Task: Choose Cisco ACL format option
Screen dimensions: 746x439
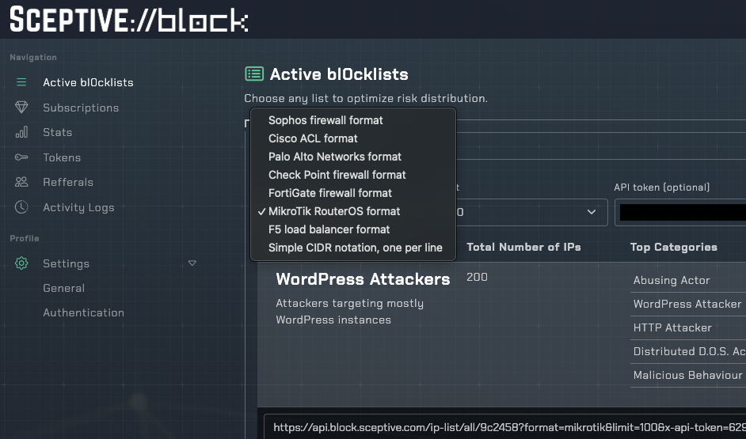Action: (x=313, y=138)
